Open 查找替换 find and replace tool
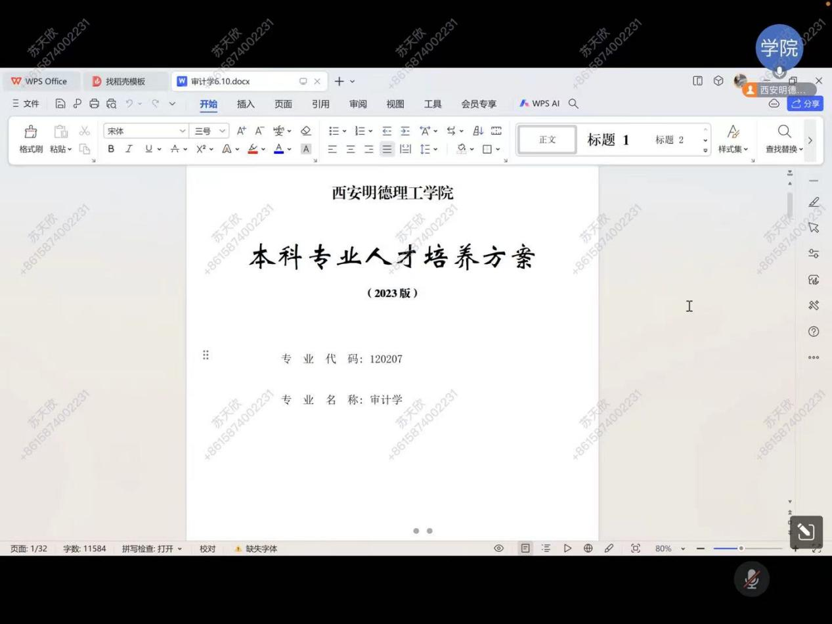The image size is (832, 624). (x=784, y=139)
